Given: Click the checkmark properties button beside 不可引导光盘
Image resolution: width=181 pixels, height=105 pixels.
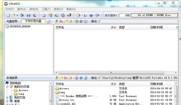Looking at the screenshot, I should 49,21.
